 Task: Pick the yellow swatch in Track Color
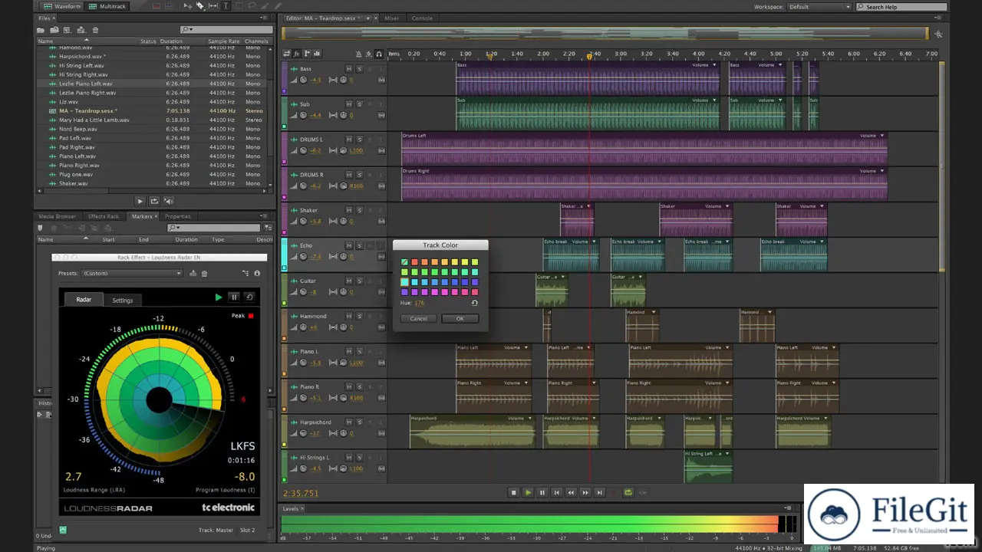point(464,262)
